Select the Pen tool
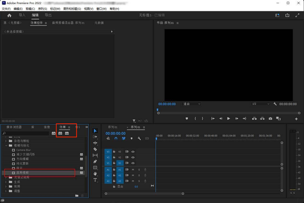 click(95, 161)
